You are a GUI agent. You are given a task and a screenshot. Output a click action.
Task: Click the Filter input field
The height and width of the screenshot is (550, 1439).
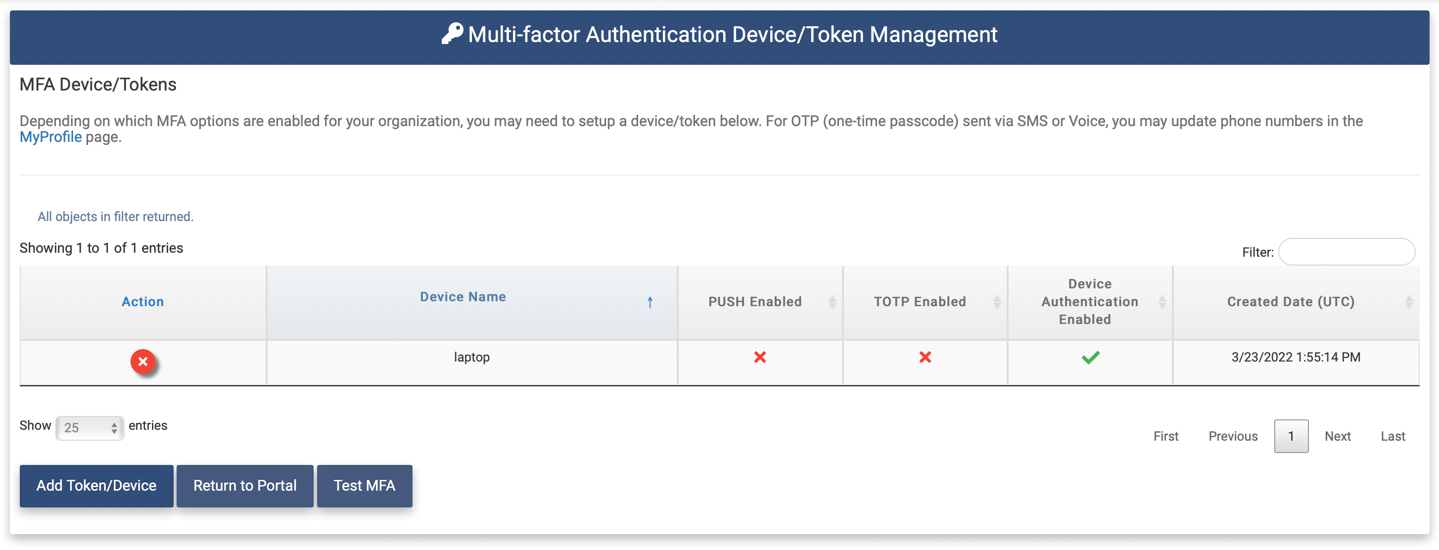(1346, 252)
